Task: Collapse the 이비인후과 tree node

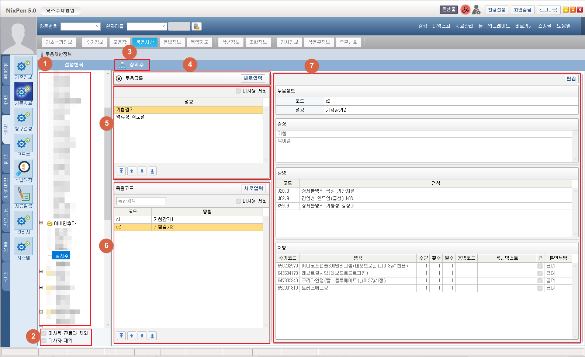Action: pos(41,223)
